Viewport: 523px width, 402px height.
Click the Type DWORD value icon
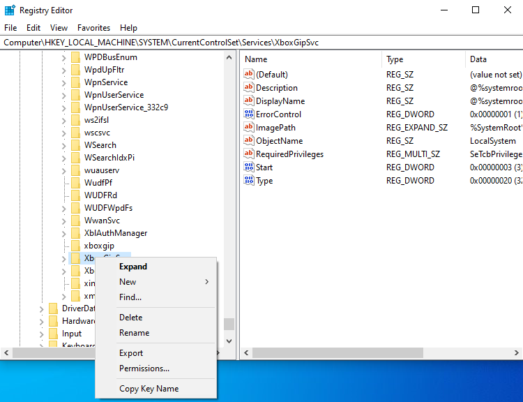[249, 180]
